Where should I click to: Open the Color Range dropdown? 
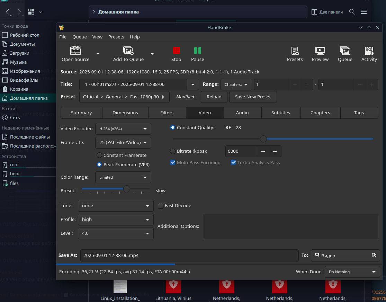pos(123,177)
